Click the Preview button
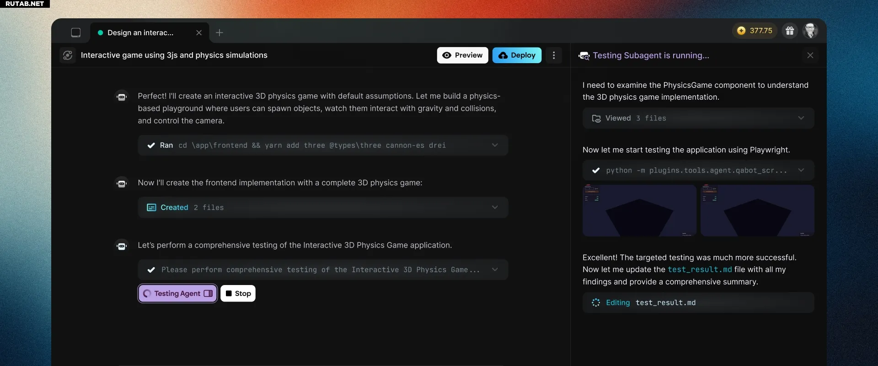The height and width of the screenshot is (366, 878). [462, 55]
